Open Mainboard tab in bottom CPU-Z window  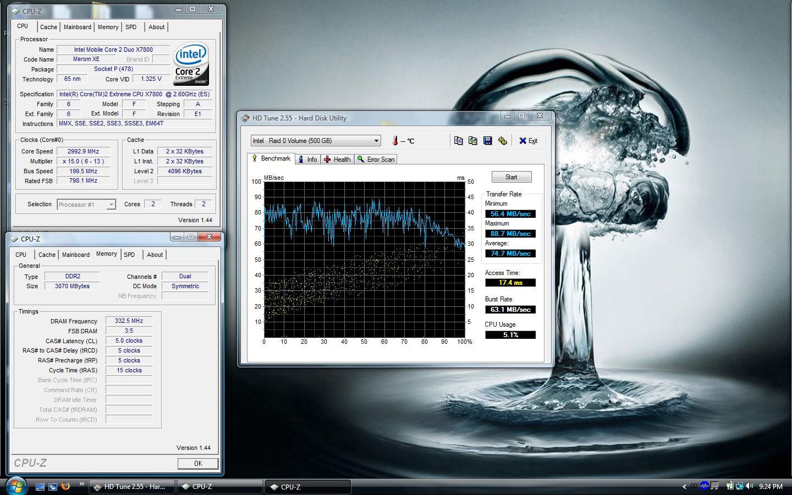(76, 255)
